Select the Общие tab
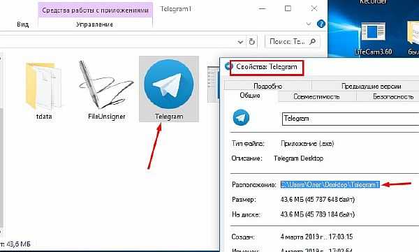 tap(250, 96)
